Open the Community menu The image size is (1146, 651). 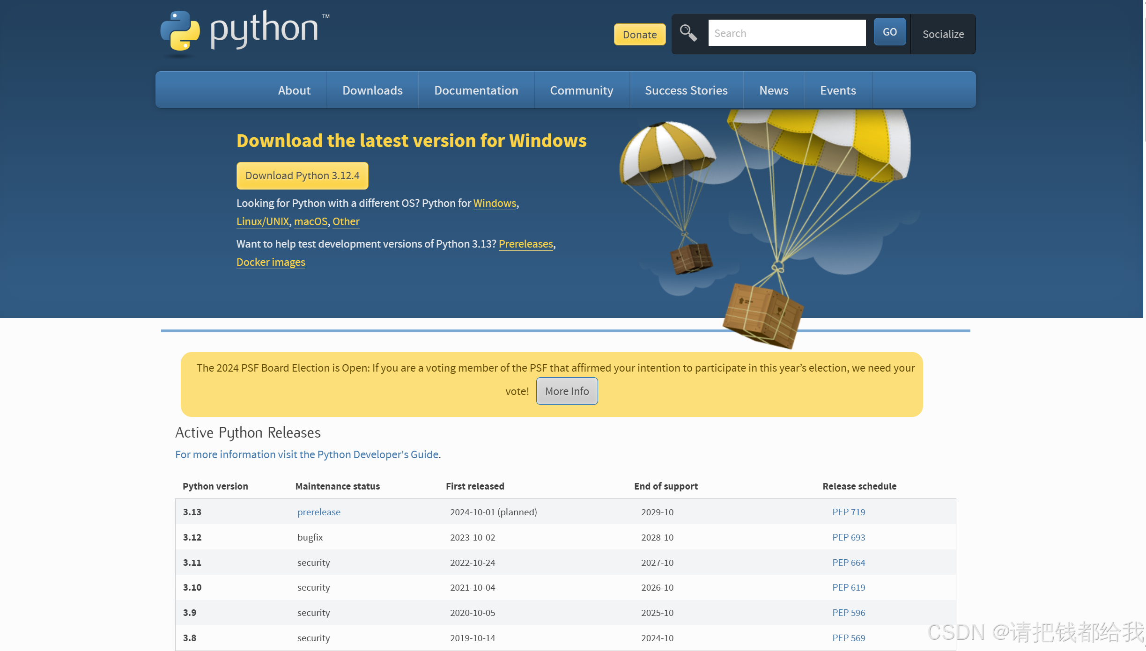[x=582, y=90]
